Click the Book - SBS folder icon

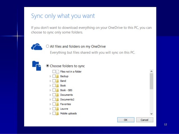pyautogui.click(x=58, y=90)
